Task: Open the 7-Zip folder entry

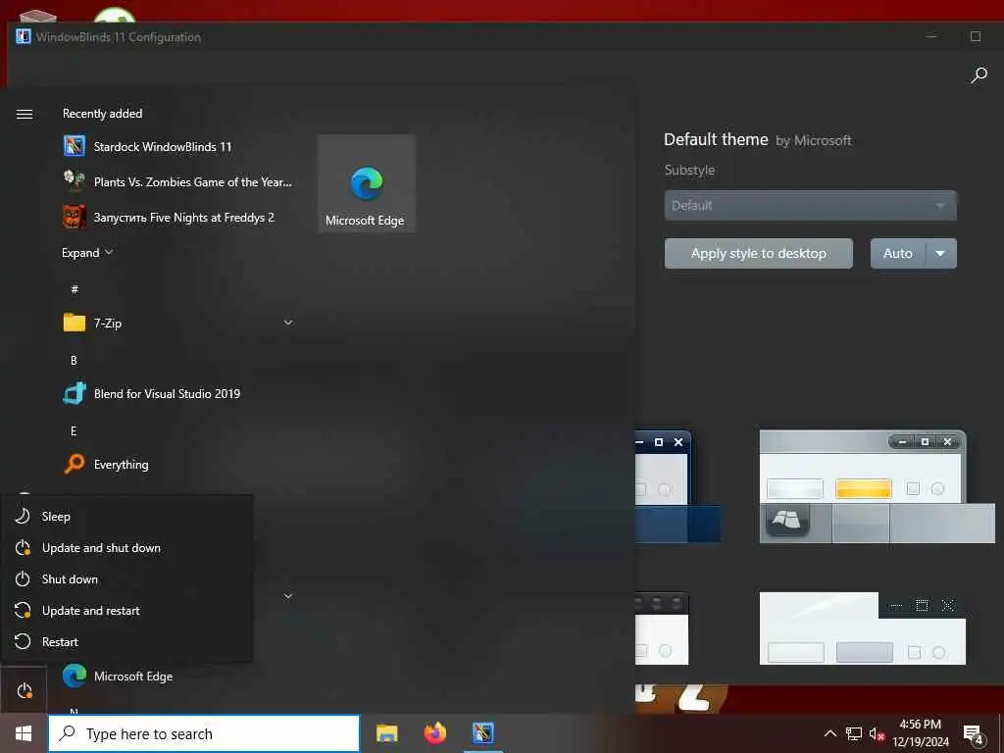Action: click(x=177, y=323)
